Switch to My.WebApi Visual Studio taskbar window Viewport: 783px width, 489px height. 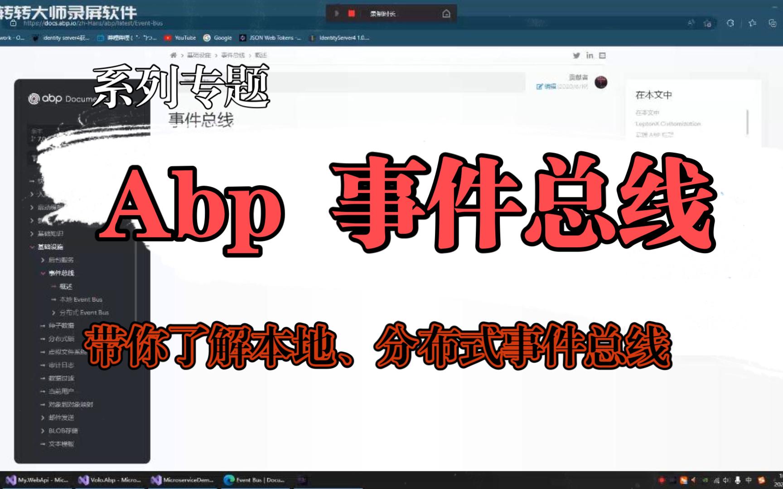pyautogui.click(x=37, y=480)
